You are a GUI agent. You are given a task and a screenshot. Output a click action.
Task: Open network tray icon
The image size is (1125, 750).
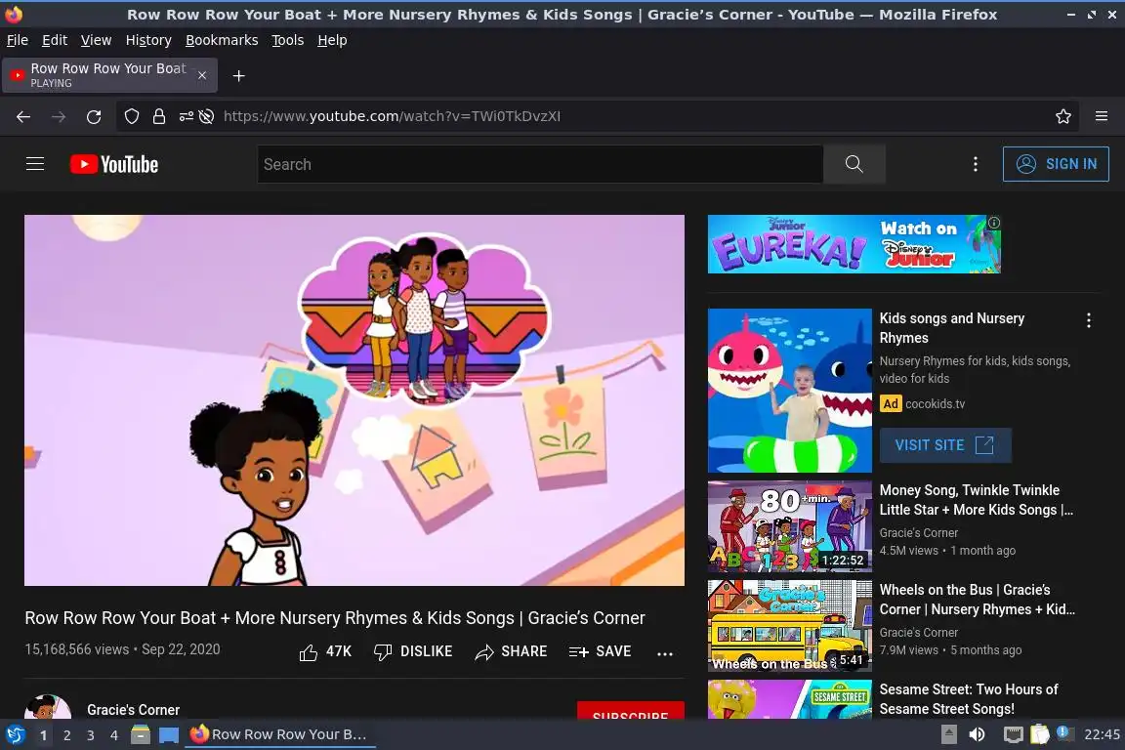[1013, 735]
